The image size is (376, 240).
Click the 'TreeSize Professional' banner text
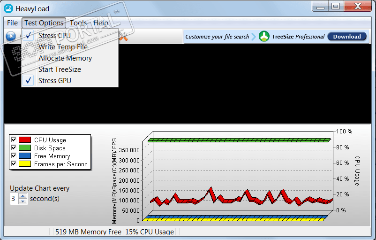pos(298,37)
